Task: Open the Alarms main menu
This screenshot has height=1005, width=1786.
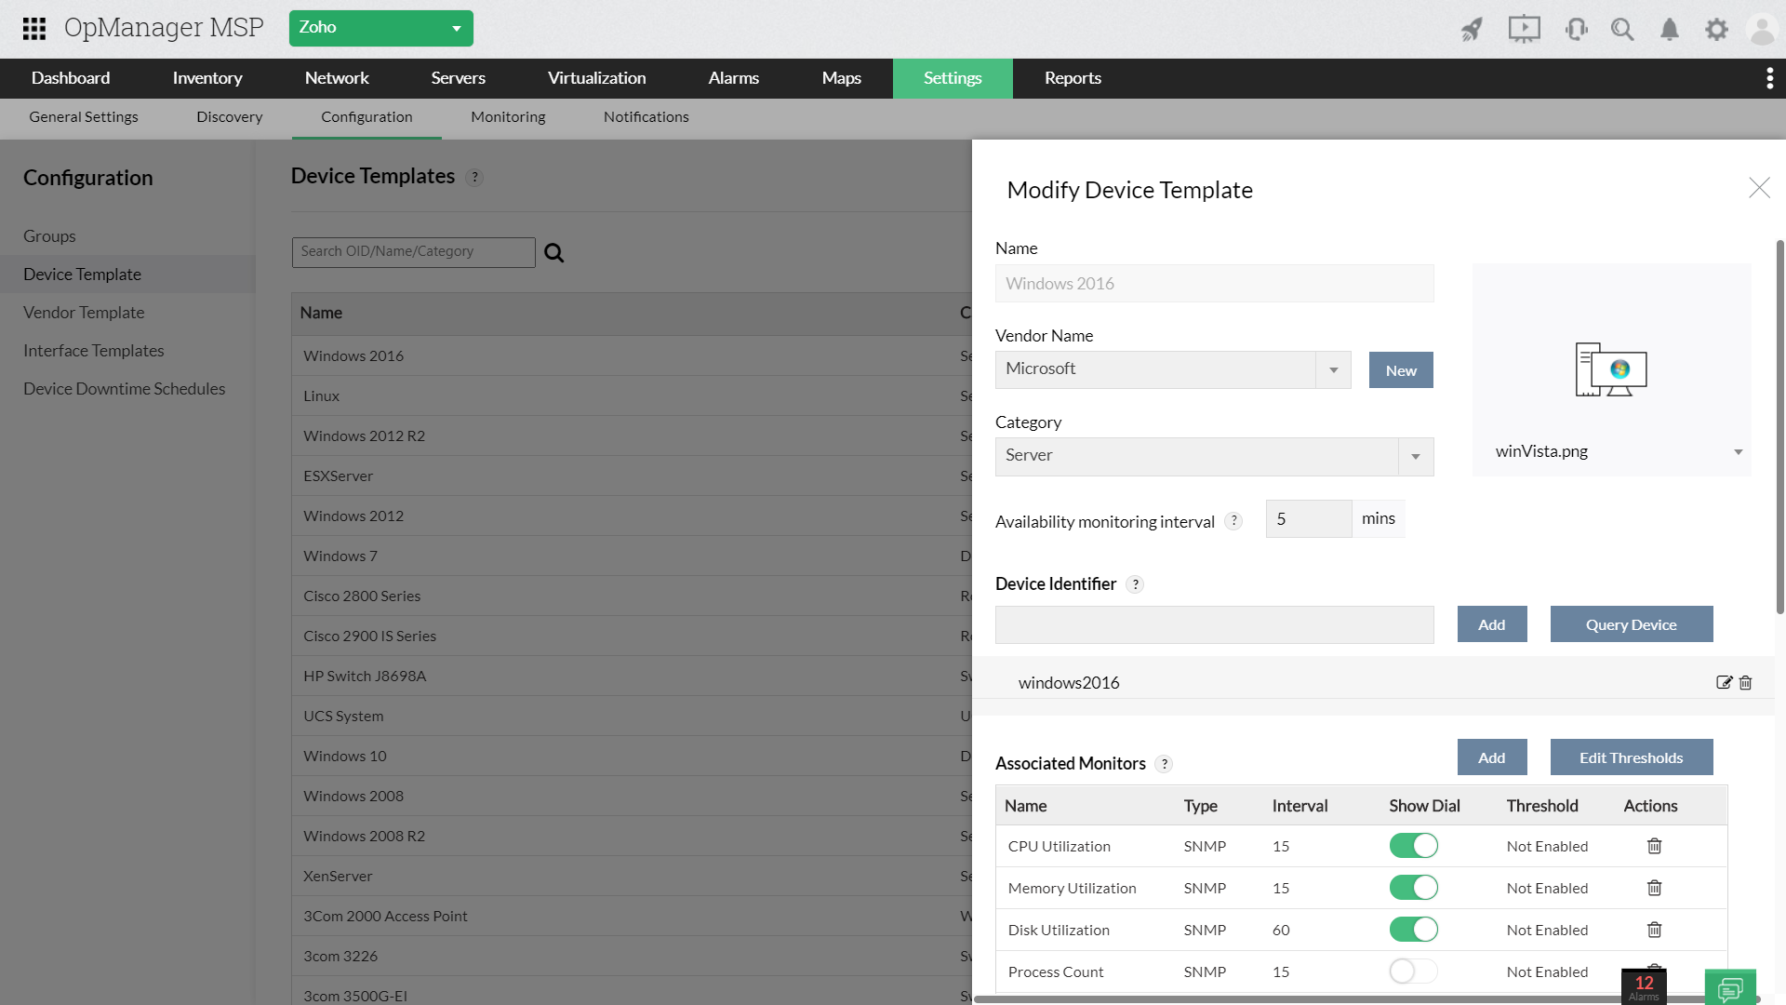Action: click(x=733, y=78)
